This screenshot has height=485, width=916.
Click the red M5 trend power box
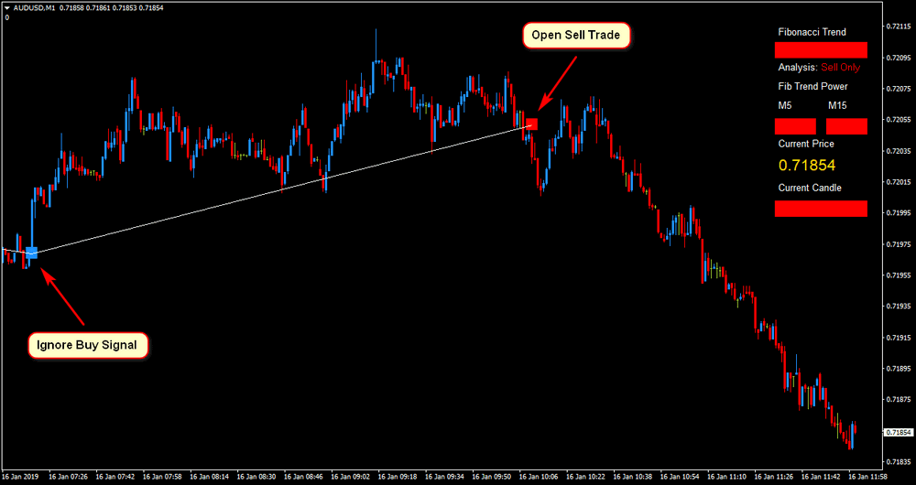[x=795, y=126]
